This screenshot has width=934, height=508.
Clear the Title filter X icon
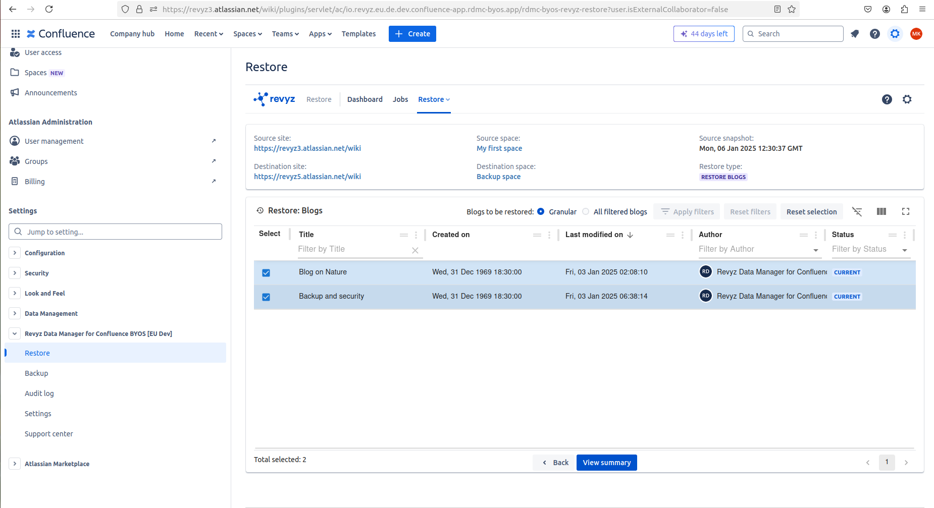coord(415,250)
